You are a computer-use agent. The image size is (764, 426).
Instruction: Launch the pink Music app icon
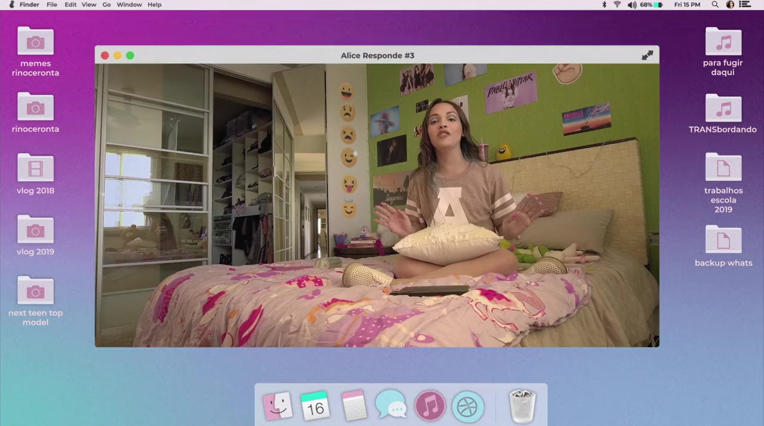click(x=430, y=406)
